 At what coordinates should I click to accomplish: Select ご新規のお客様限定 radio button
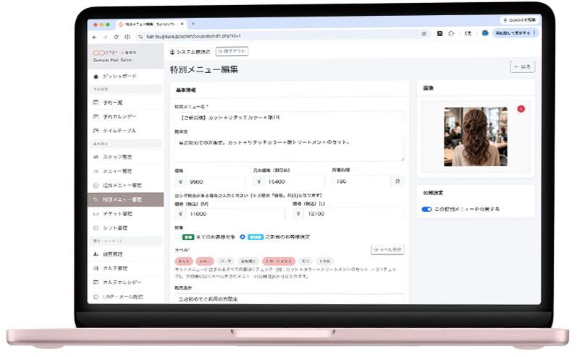click(x=243, y=237)
